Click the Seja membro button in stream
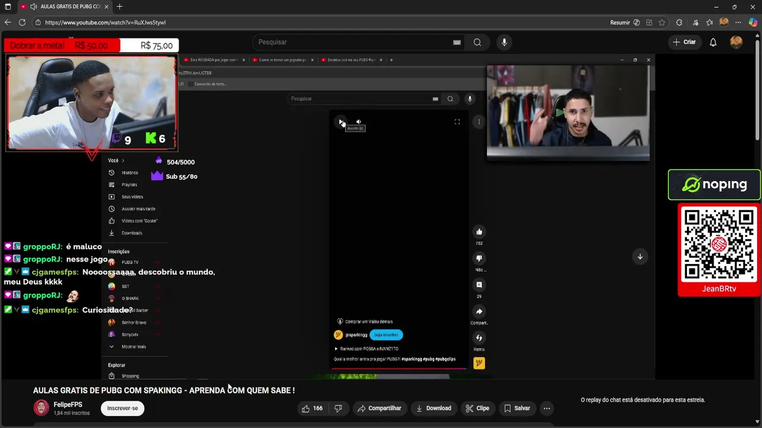Viewport: 762px width, 428px height. click(x=386, y=335)
